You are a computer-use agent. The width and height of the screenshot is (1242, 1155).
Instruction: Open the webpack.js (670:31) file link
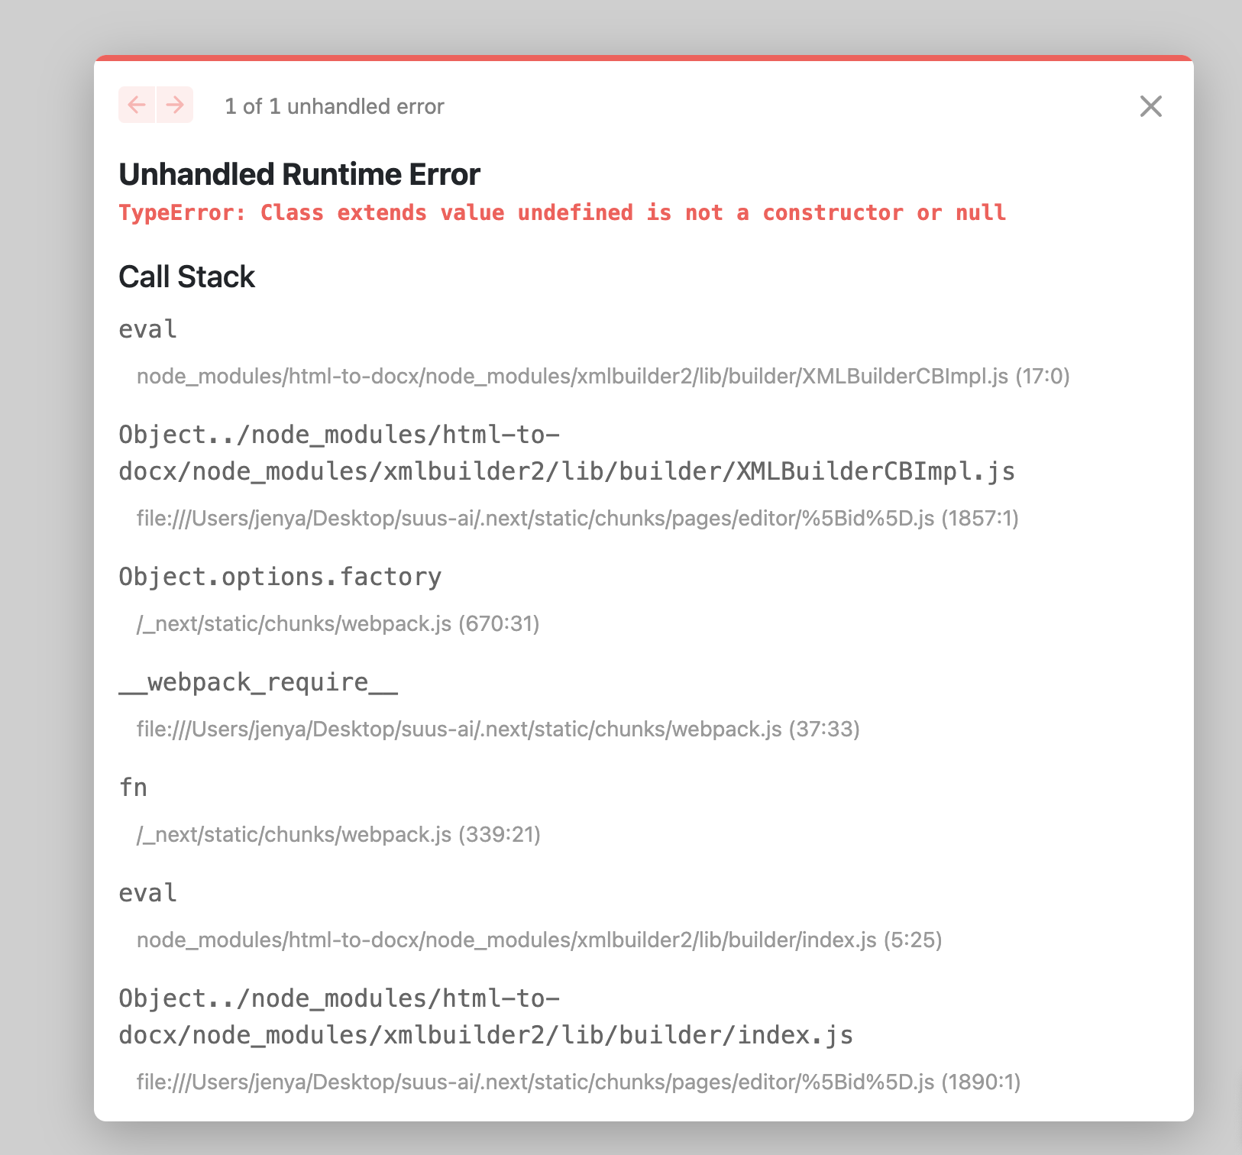tap(338, 623)
